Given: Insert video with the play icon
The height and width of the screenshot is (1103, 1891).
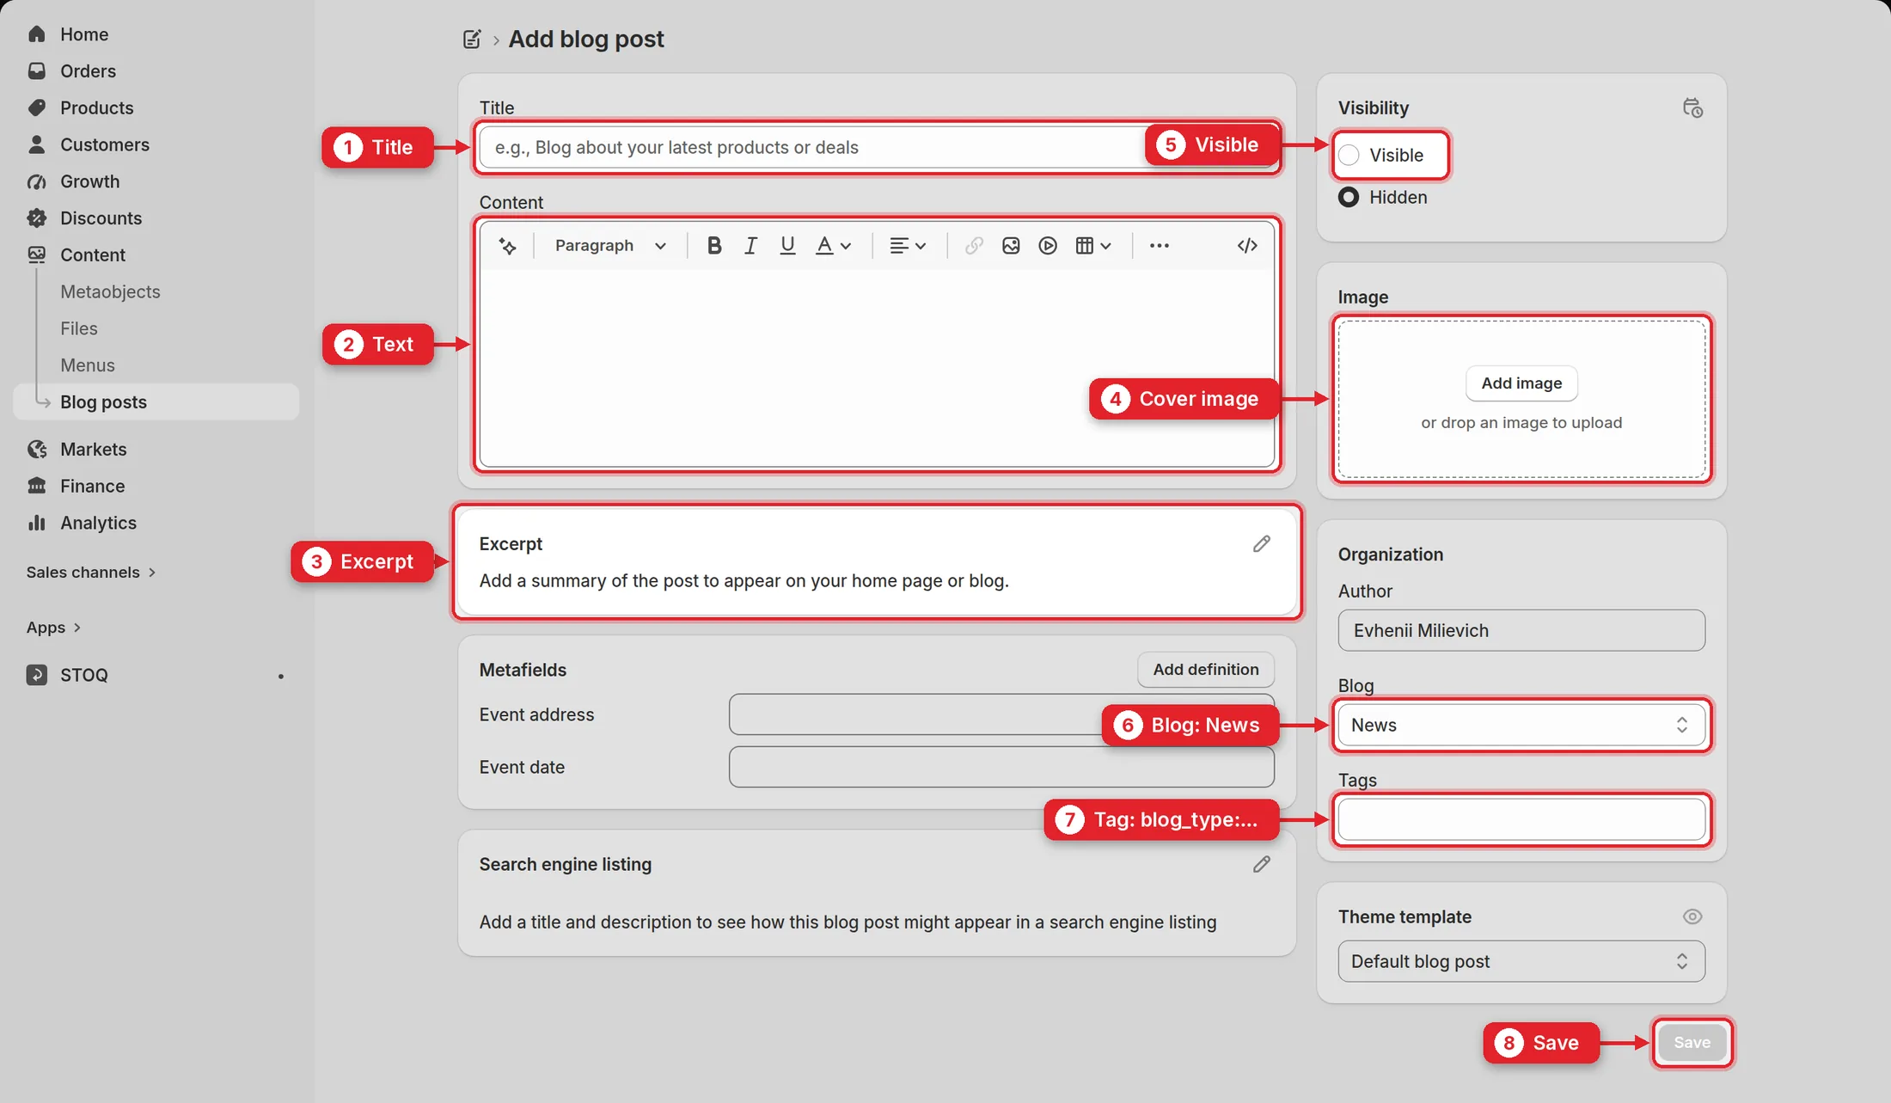Looking at the screenshot, I should click(1048, 246).
